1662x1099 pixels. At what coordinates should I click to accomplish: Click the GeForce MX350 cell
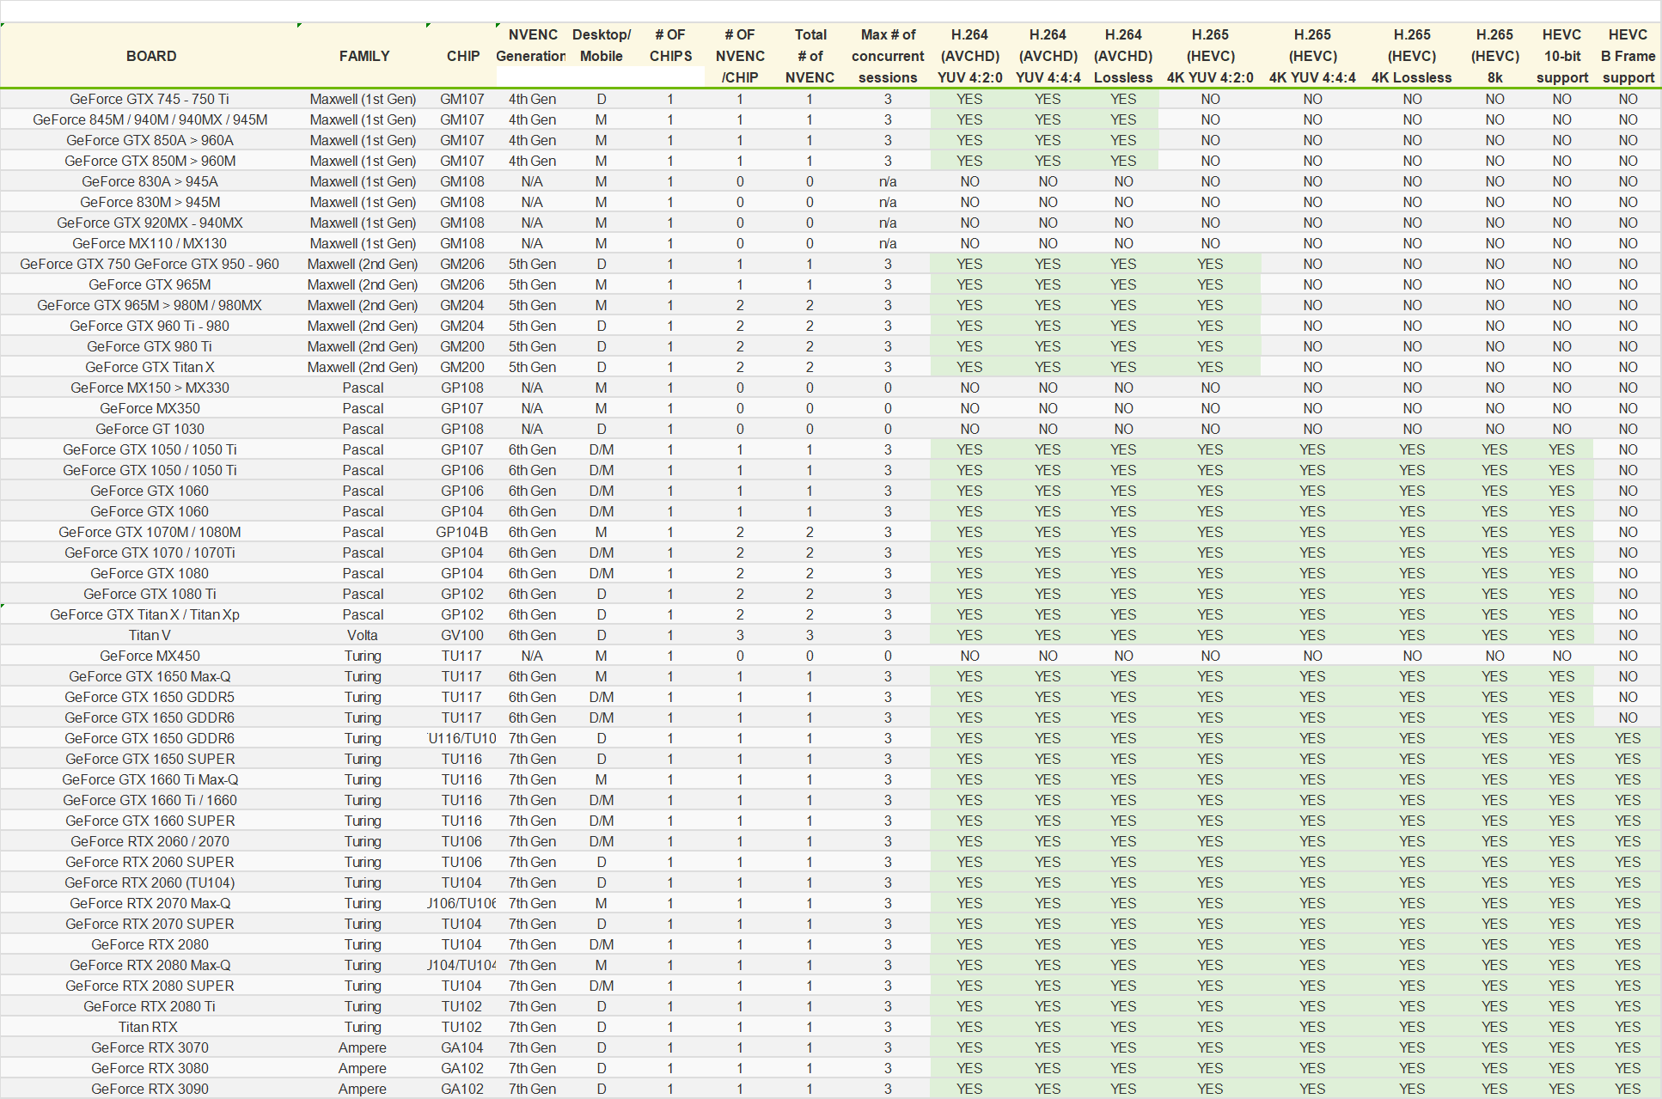[x=150, y=408]
